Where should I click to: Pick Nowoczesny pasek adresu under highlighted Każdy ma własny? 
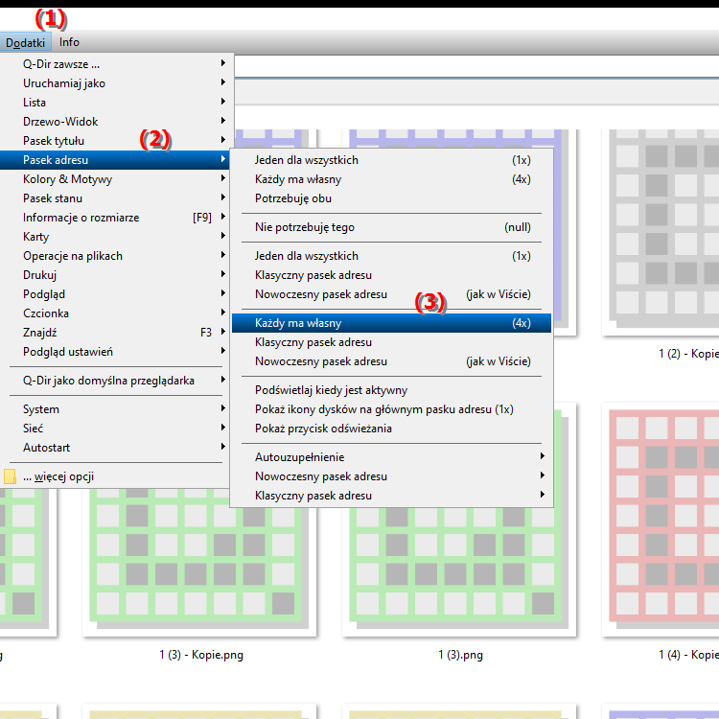click(391, 361)
